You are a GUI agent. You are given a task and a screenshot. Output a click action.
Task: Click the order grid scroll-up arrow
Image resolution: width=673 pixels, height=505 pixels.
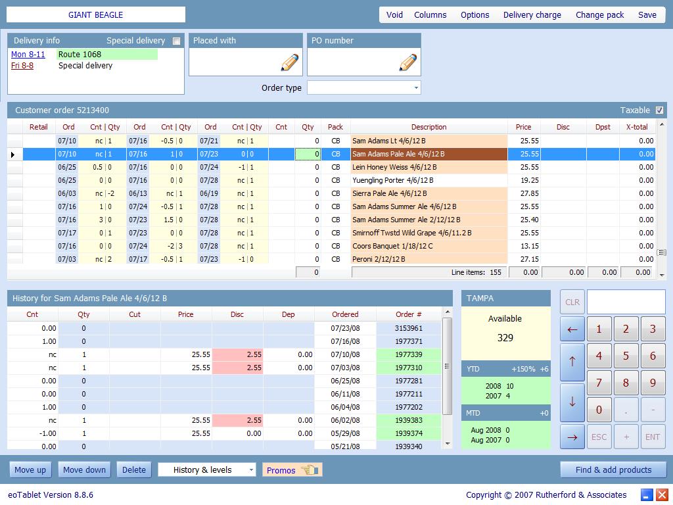[x=662, y=124]
